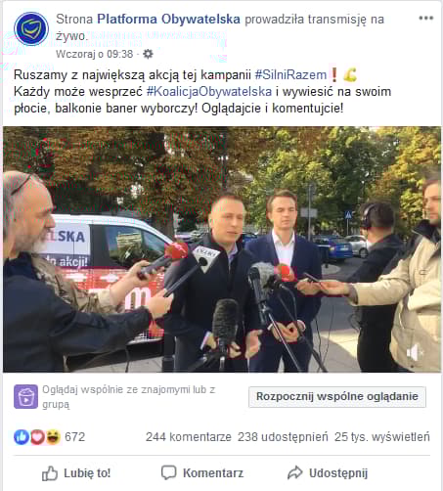Share the post via Udostępnij
This screenshot has width=443, height=491.
pos(328,473)
